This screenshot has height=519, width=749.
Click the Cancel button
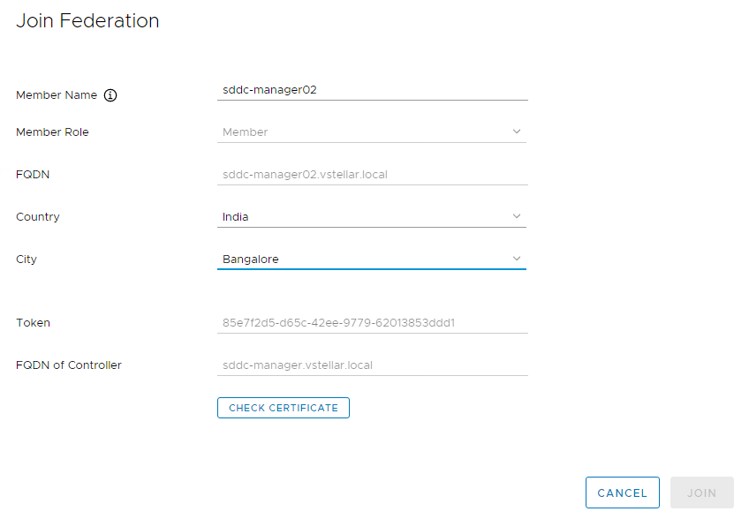[622, 493]
